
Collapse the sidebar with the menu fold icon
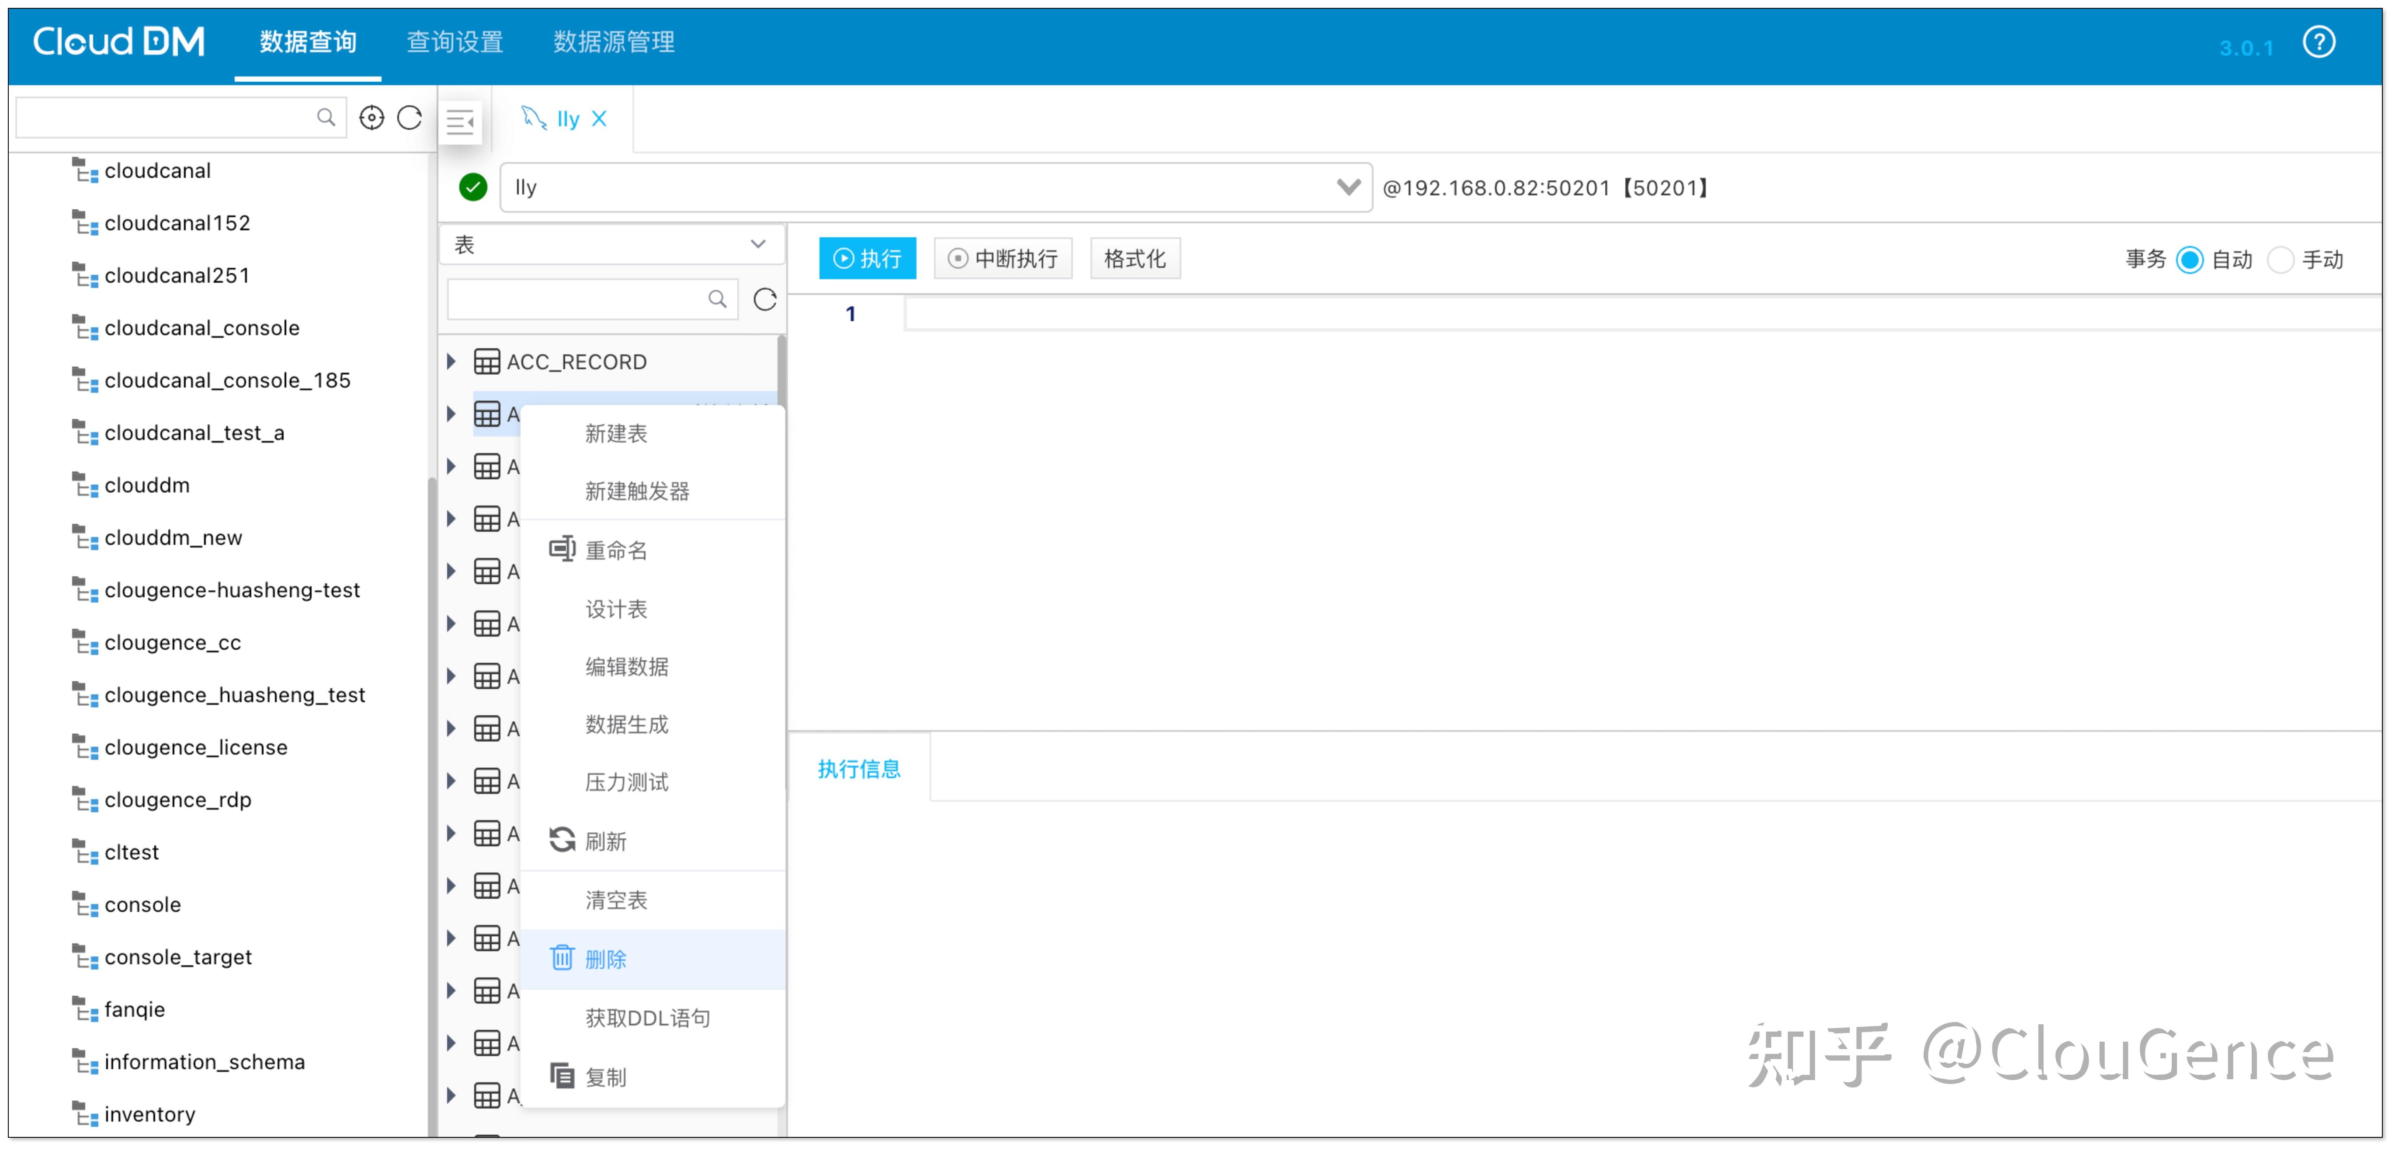point(460,121)
